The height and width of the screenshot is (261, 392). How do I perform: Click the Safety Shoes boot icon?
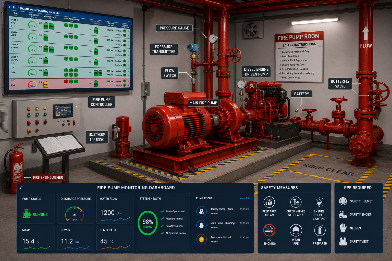[343, 215]
